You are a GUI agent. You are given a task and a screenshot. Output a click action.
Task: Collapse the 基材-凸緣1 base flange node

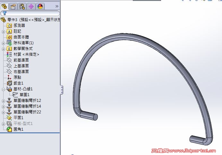[3, 89]
